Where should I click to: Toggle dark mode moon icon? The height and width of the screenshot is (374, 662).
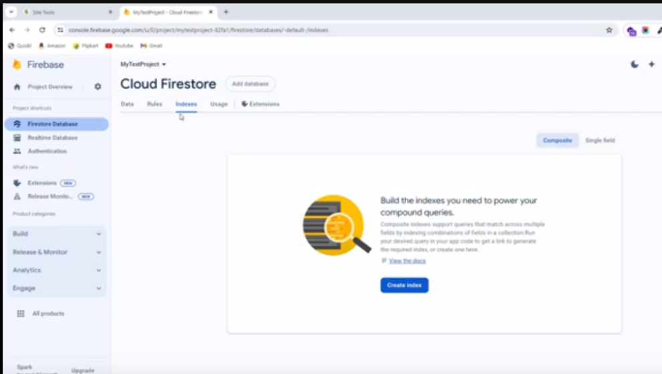634,65
